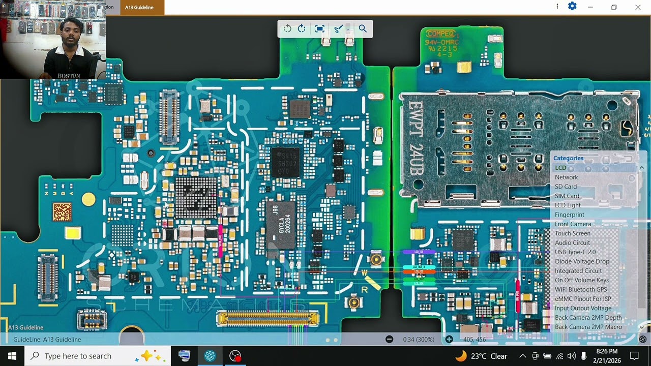Open the recorder app in taskbar
Screen dimensions: 651x366
click(235, 356)
